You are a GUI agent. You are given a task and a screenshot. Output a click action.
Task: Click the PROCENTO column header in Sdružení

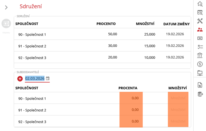click(106, 24)
